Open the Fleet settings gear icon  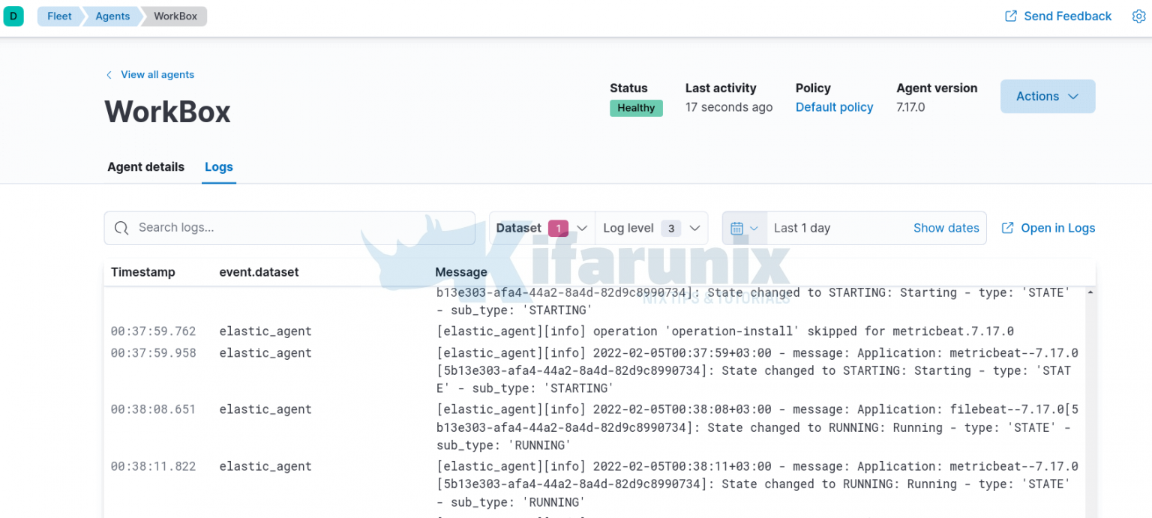coord(1139,16)
